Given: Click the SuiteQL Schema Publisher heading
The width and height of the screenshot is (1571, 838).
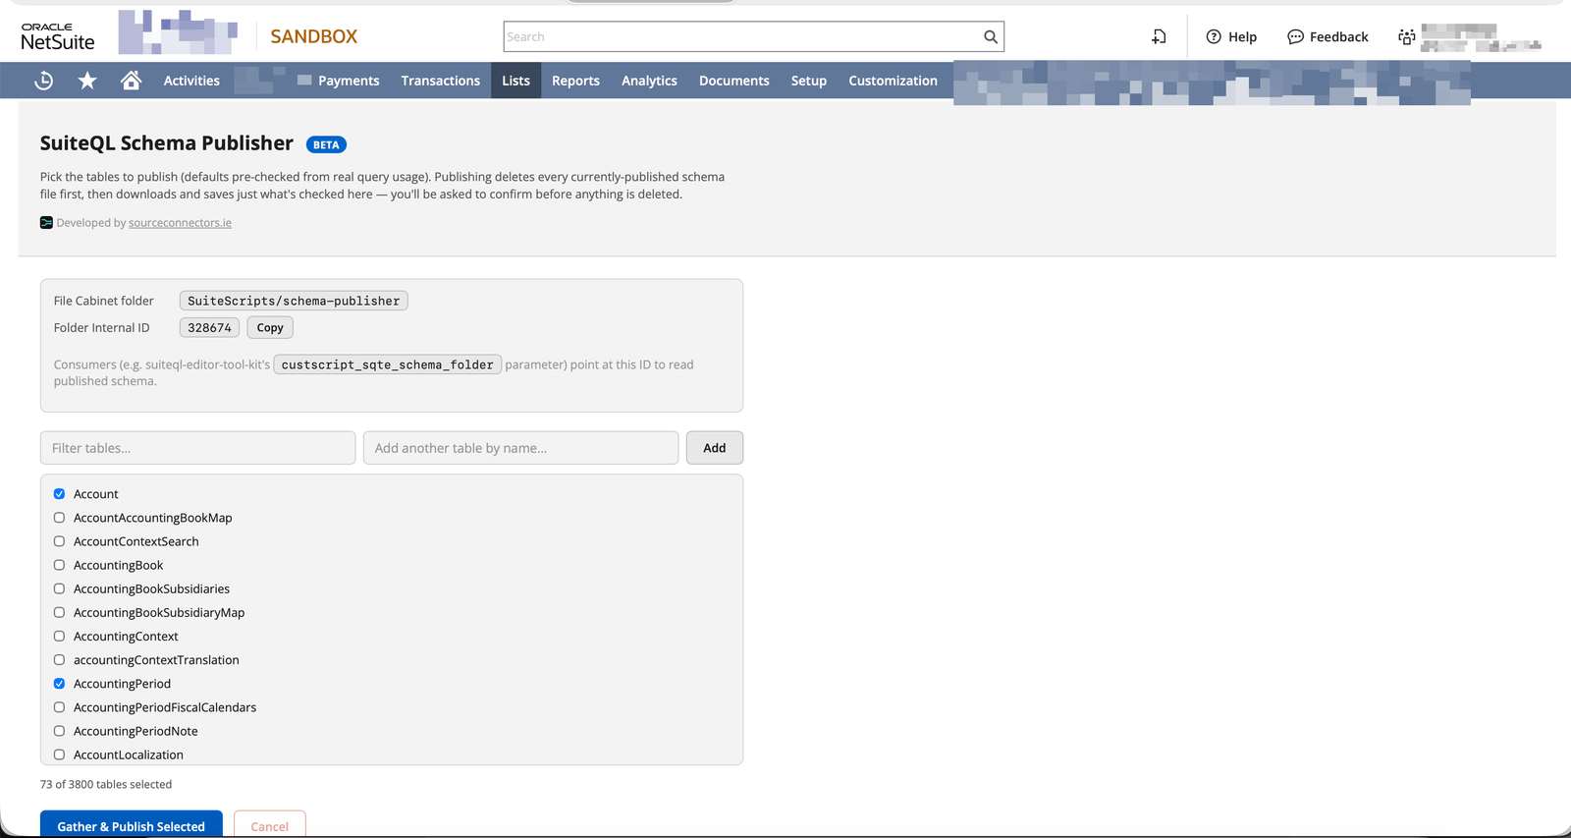Looking at the screenshot, I should 167,143.
